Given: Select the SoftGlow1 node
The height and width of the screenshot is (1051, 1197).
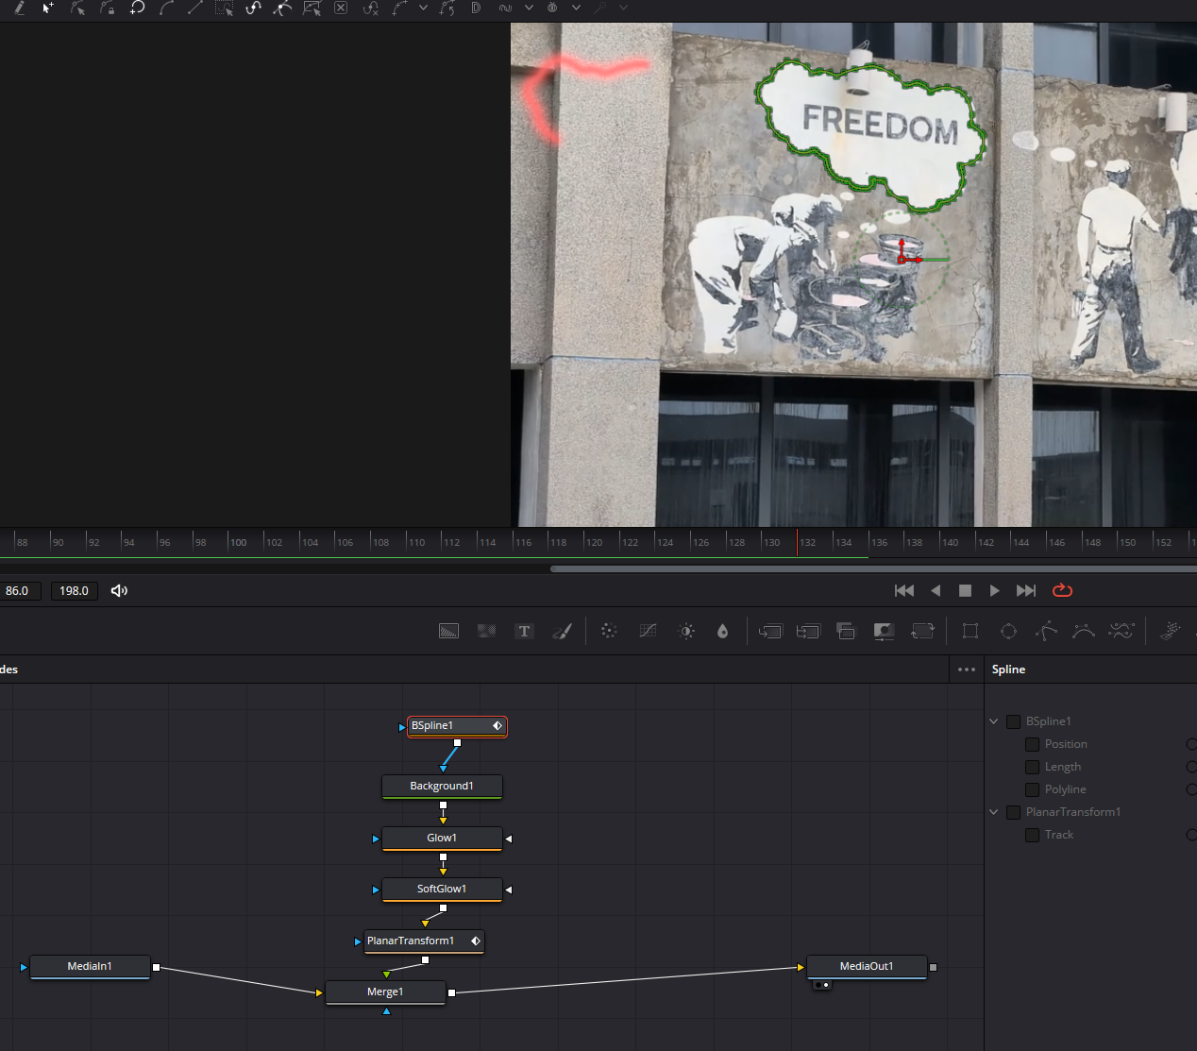Looking at the screenshot, I should [442, 890].
